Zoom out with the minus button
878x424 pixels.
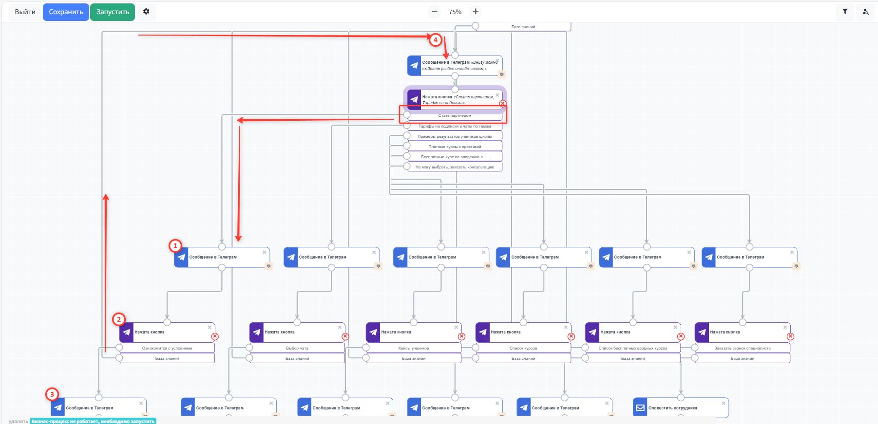[435, 12]
